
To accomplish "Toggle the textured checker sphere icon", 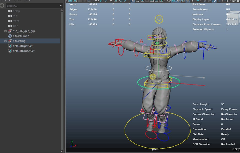I will coord(188,1).
